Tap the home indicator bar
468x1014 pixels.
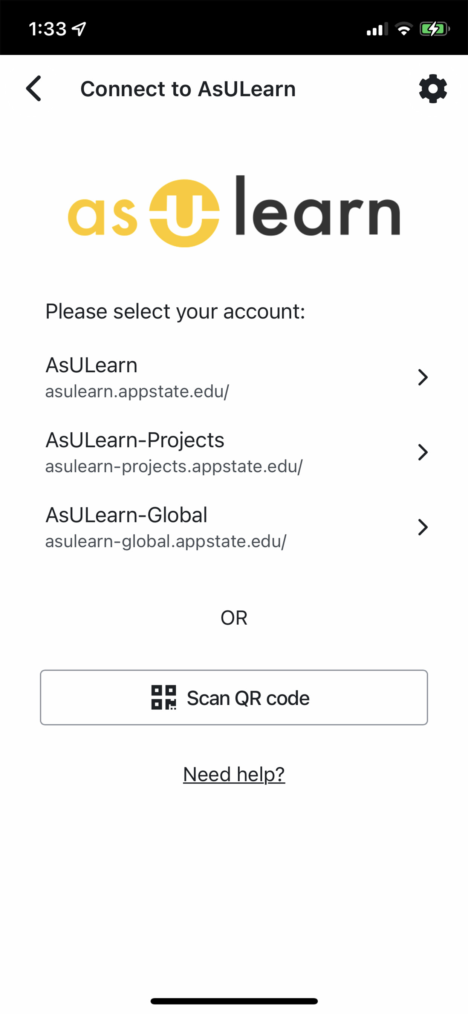pos(234,1001)
